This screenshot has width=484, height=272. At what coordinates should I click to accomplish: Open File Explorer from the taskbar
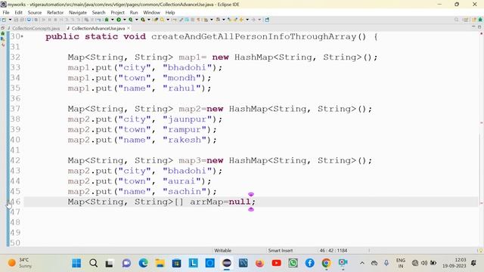click(160, 263)
